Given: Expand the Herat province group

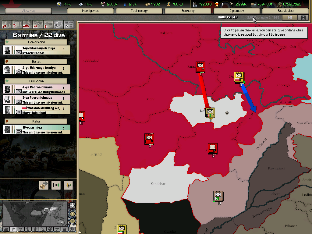Looking at the screenshot, I should click(36, 62).
